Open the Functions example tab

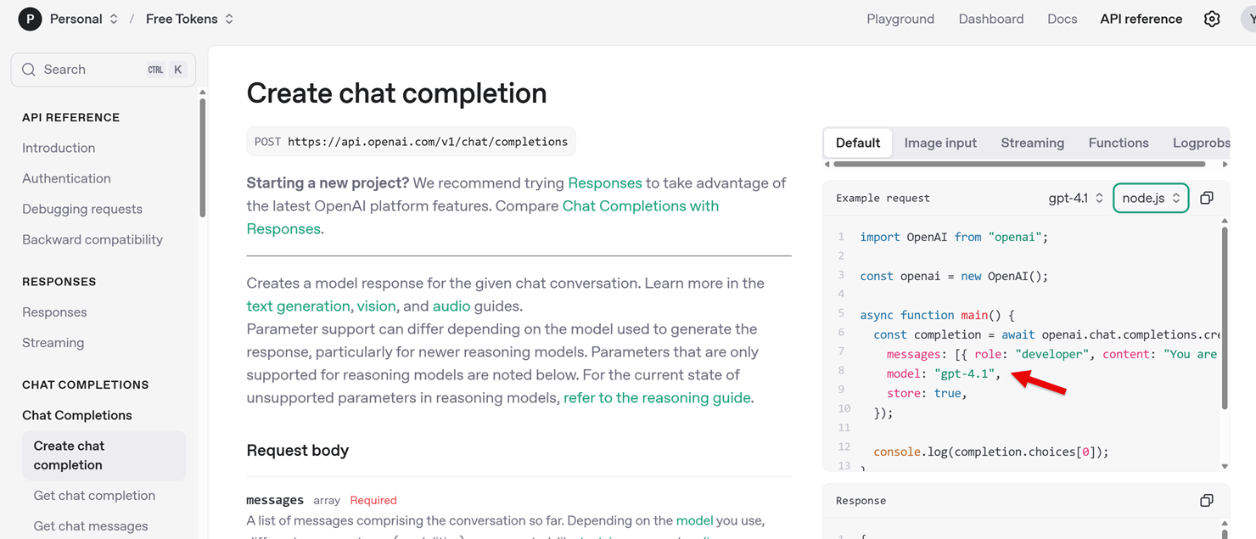click(x=1118, y=143)
